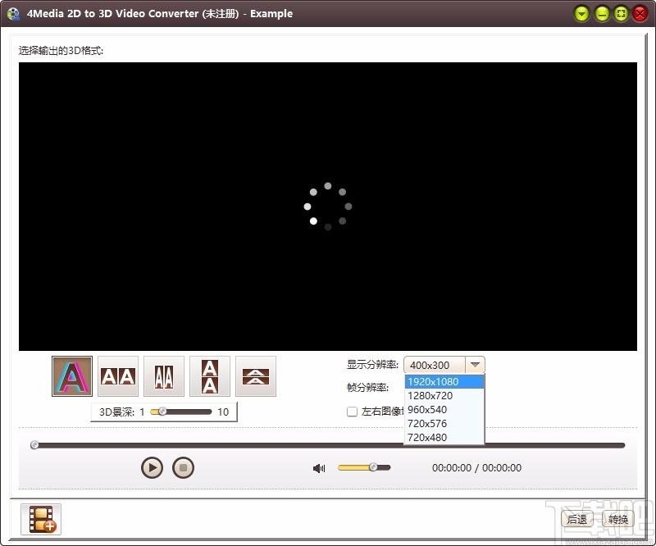Select the Side-by-Side half-width 3D format

coord(164,376)
